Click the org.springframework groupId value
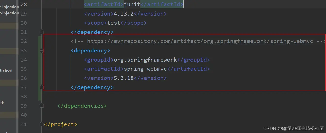This screenshot has height=133, width=326. pyautogui.click(x=145, y=60)
